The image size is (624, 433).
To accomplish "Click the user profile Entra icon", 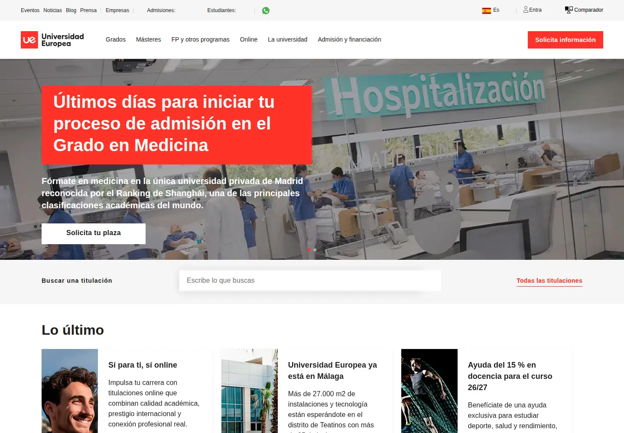I will pyautogui.click(x=526, y=10).
